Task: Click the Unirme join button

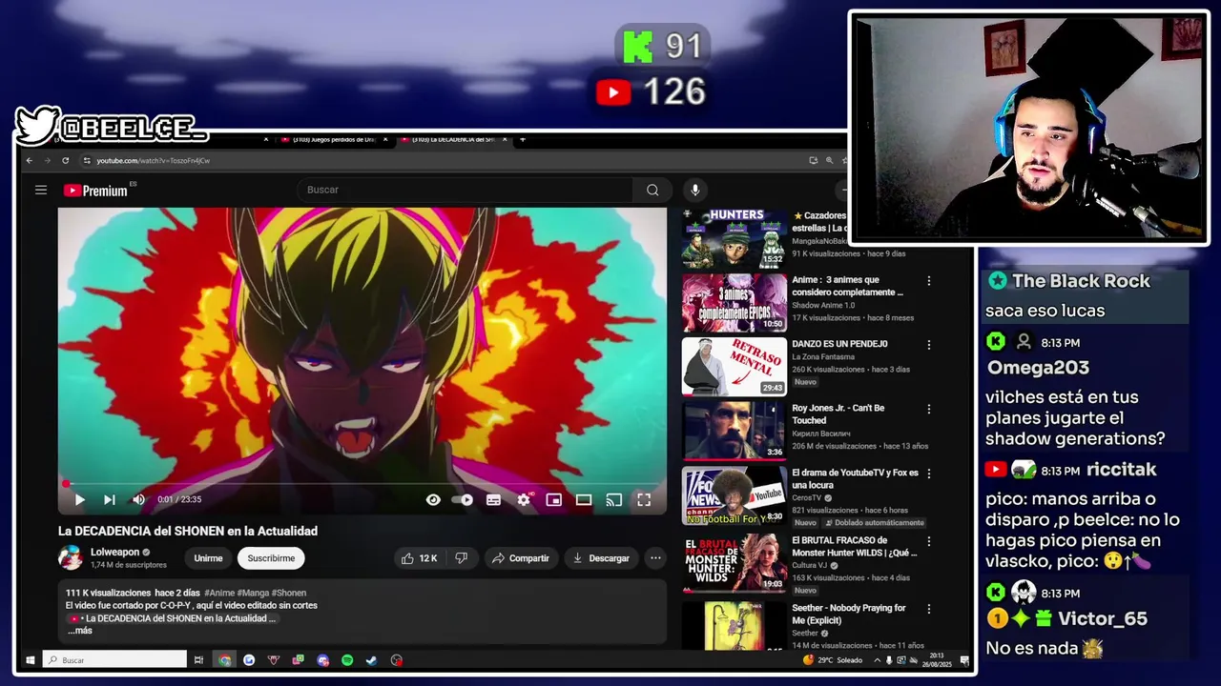Action: (208, 558)
